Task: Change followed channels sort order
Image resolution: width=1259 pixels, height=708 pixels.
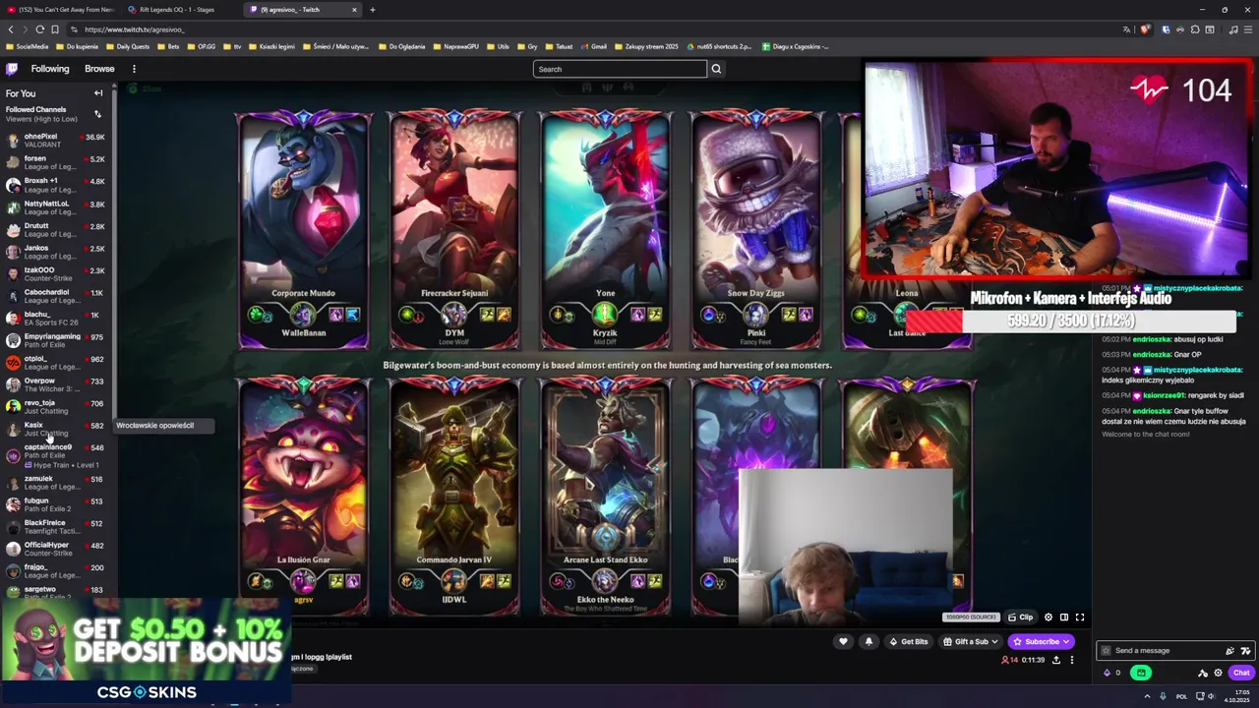Action: point(97,114)
